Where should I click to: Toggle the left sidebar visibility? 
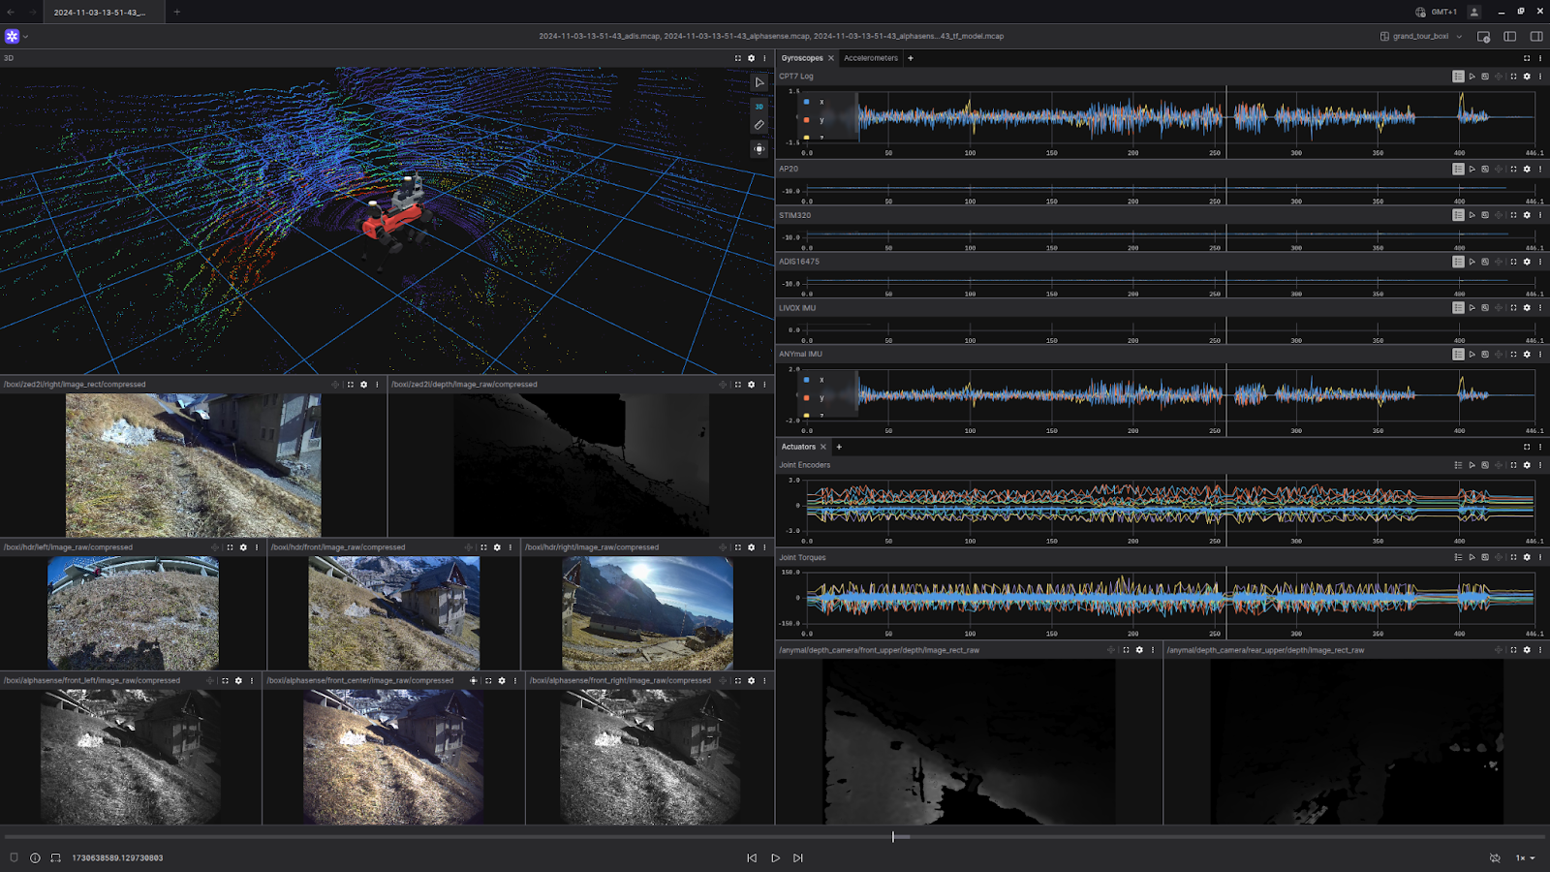click(1509, 37)
